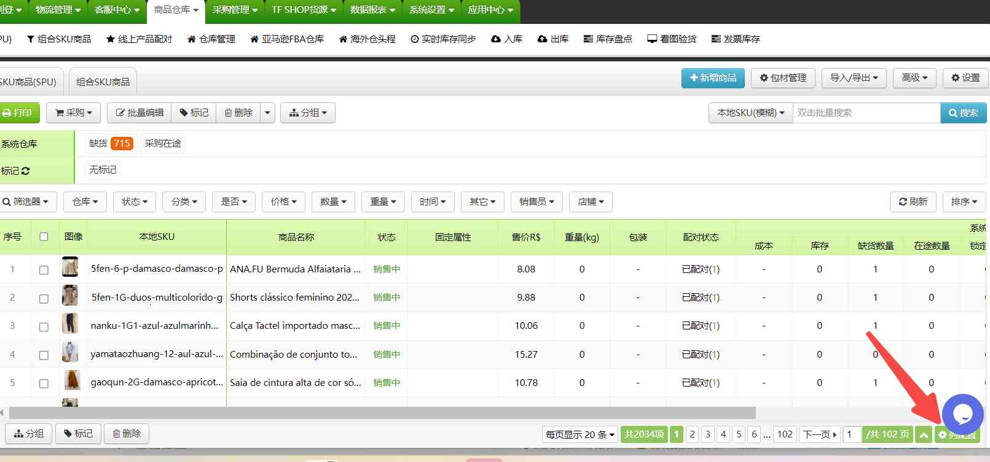Open TF SHOP货源 top menu
990x462 pixels.
click(x=304, y=10)
